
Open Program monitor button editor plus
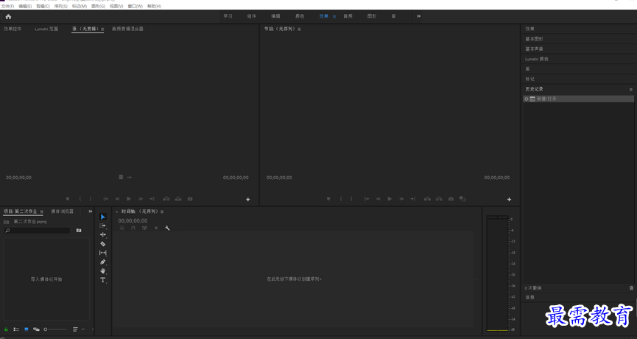pyautogui.click(x=509, y=199)
